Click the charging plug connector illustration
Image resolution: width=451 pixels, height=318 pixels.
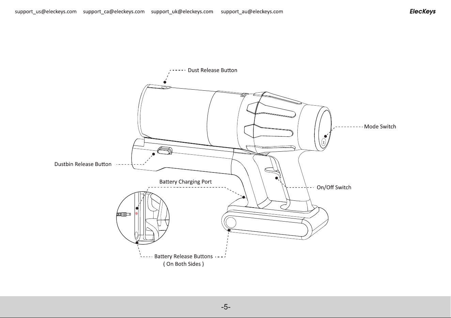click(x=124, y=214)
